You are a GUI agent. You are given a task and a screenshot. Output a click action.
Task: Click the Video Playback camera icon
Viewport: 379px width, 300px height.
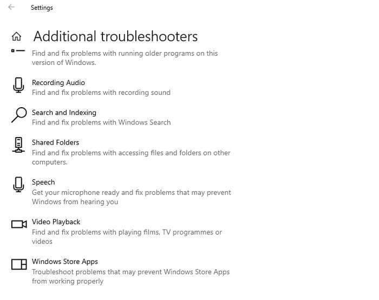(19, 224)
